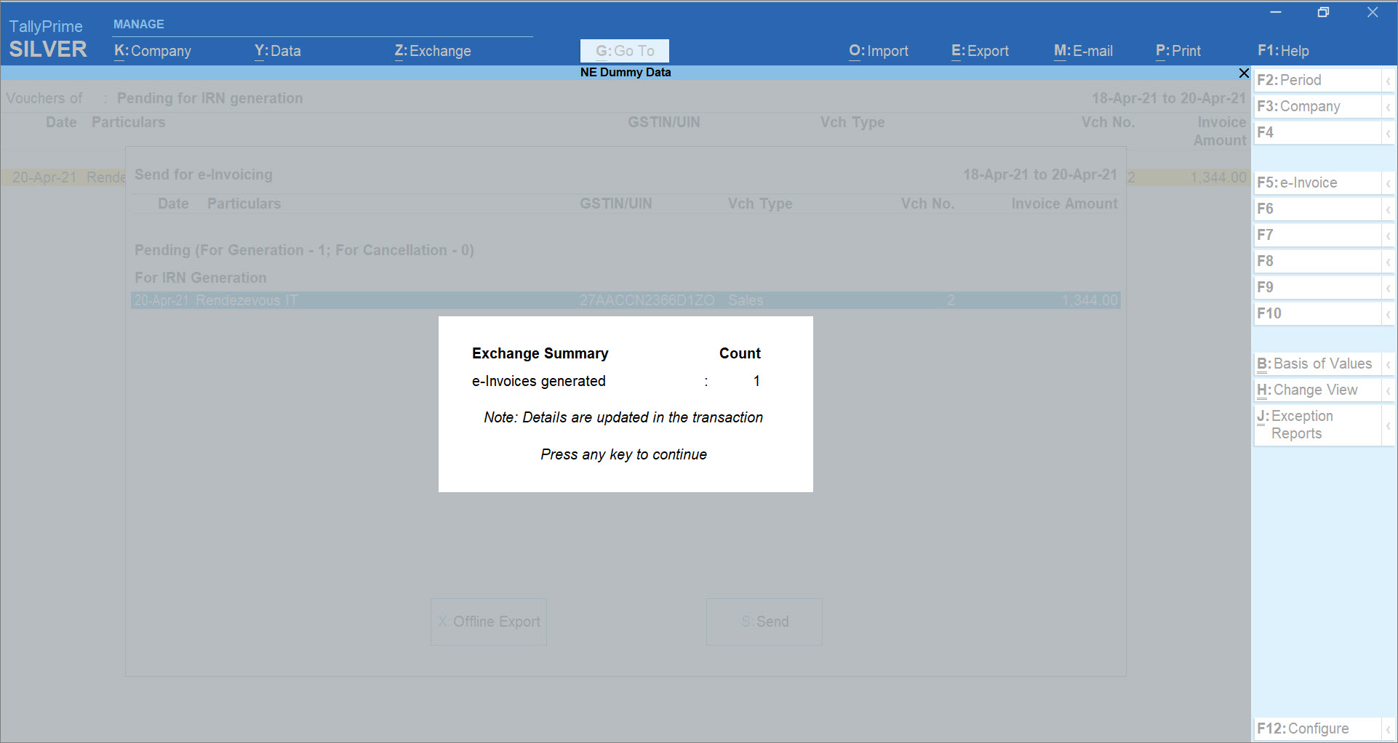
Task: Expand the chevron beside B: Basis of Values
Action: pos(1388,364)
